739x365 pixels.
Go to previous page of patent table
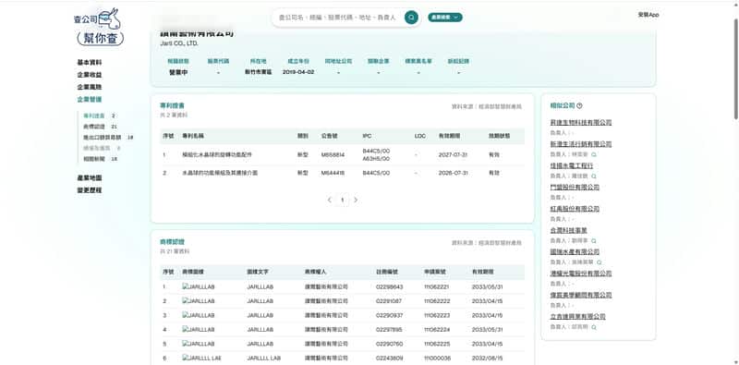[329, 200]
